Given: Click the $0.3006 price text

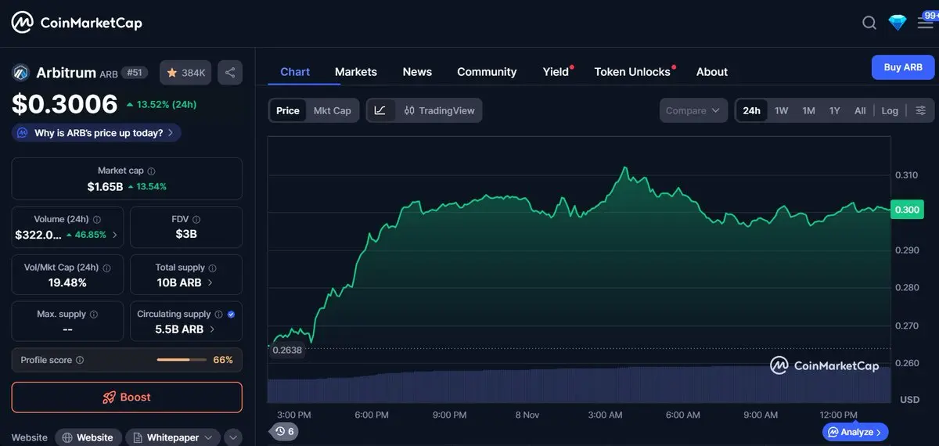Looking at the screenshot, I should 65,104.
